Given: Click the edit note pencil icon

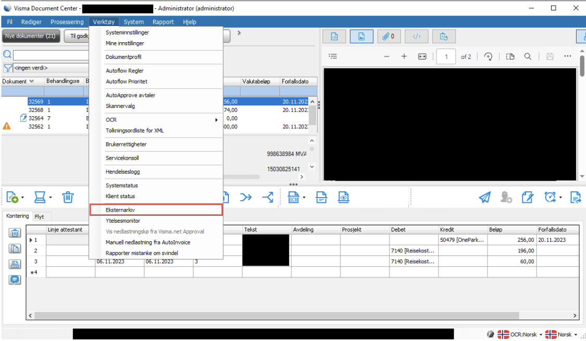Looking at the screenshot, I should [x=527, y=197].
